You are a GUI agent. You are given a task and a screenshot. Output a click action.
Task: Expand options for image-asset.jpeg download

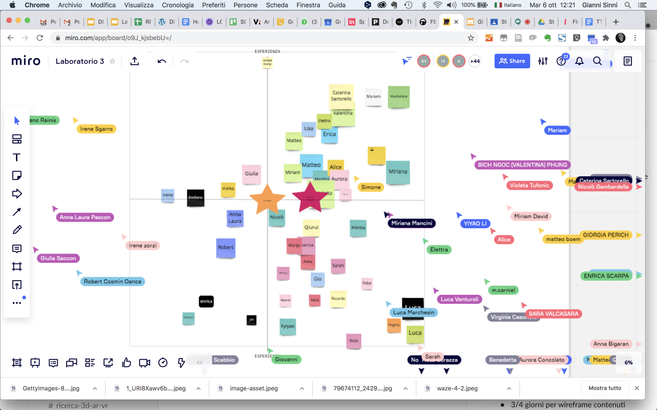[302, 388]
